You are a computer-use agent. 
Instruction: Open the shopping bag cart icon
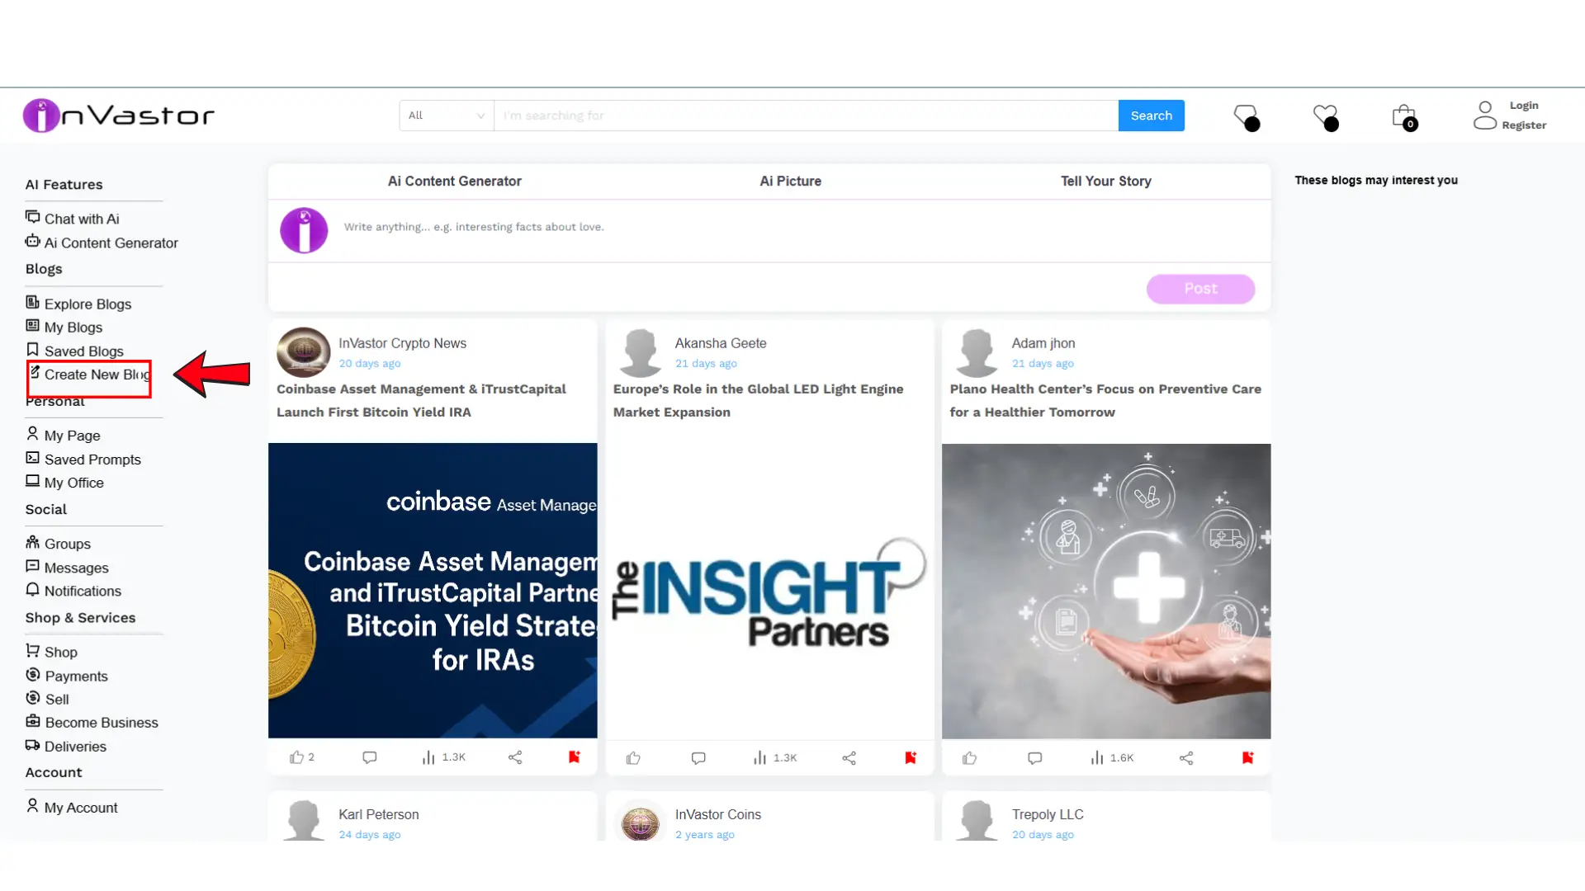pos(1403,116)
